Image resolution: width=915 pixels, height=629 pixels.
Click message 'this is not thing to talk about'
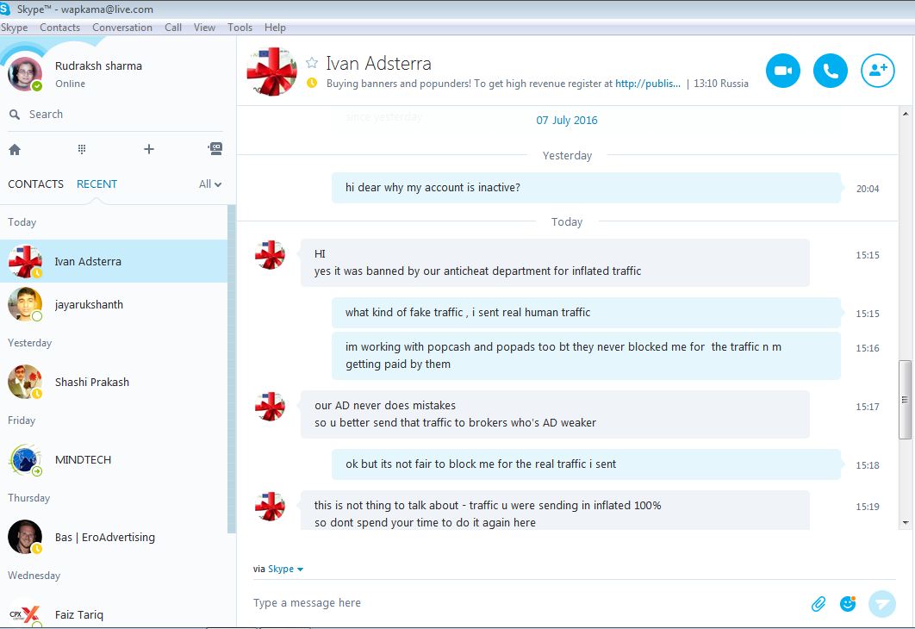point(555,511)
